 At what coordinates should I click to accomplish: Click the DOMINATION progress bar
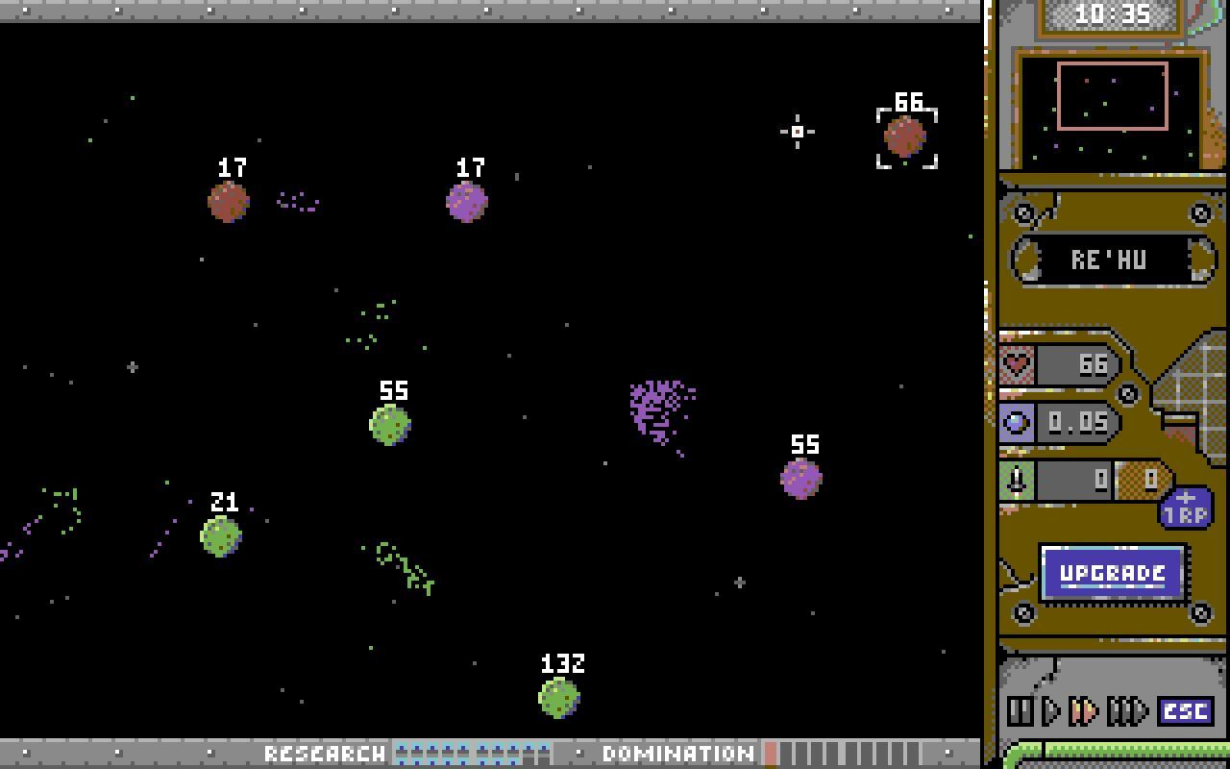click(842, 753)
